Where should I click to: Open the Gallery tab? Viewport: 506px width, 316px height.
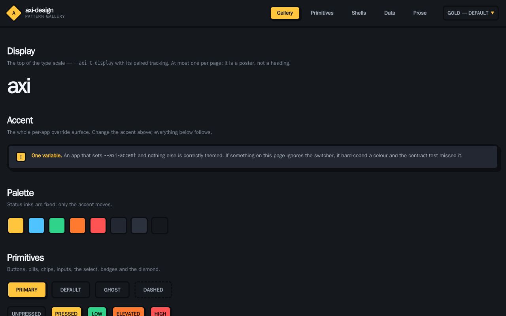pyautogui.click(x=285, y=13)
